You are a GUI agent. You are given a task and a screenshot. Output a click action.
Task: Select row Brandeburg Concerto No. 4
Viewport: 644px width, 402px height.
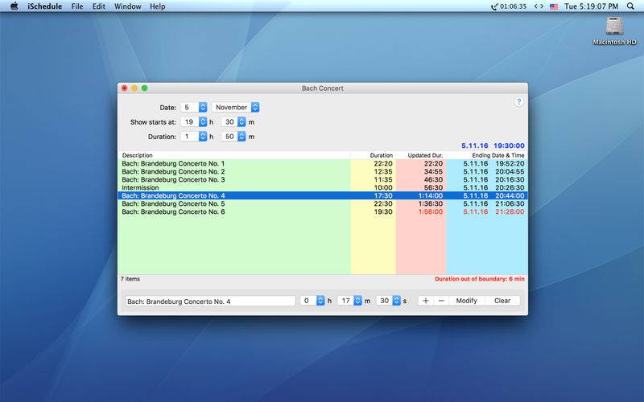323,195
